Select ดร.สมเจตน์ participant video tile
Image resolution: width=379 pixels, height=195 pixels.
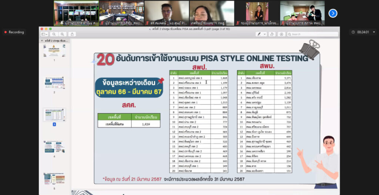click(x=167, y=13)
